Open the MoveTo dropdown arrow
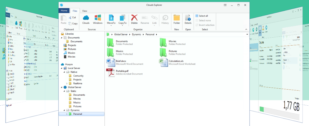 [111, 26]
